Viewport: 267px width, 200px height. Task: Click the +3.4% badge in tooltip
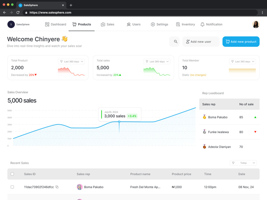click(x=132, y=116)
